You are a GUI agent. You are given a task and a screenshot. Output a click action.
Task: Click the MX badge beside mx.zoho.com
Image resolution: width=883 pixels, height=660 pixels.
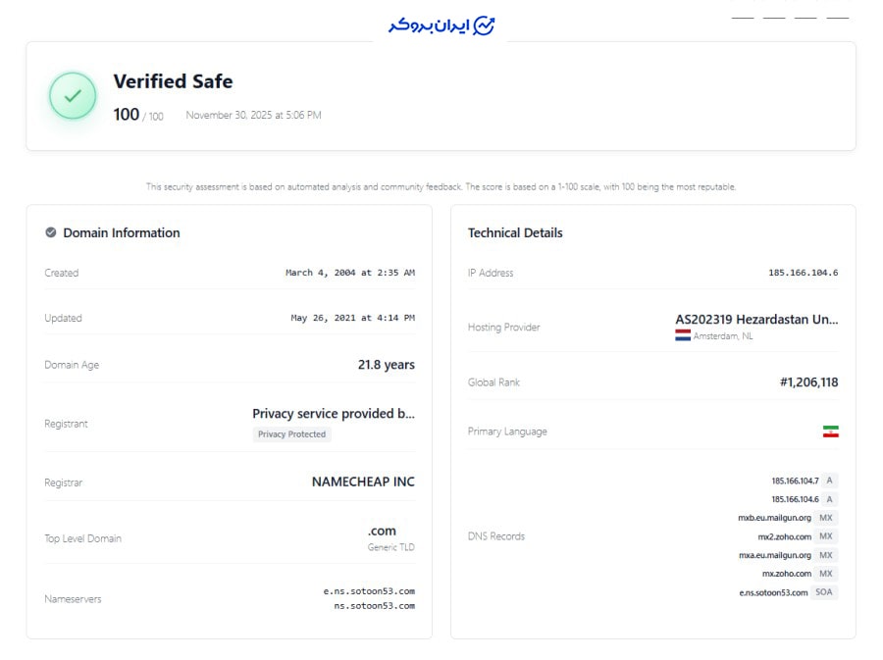click(x=825, y=574)
